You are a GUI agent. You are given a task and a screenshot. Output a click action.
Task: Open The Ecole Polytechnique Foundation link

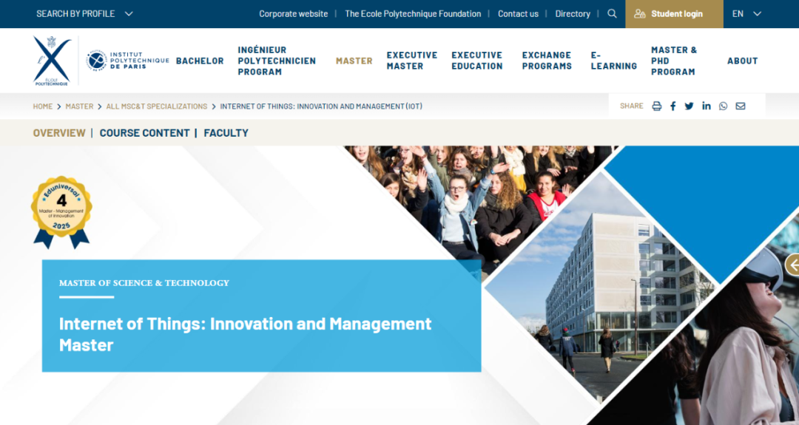[413, 14]
